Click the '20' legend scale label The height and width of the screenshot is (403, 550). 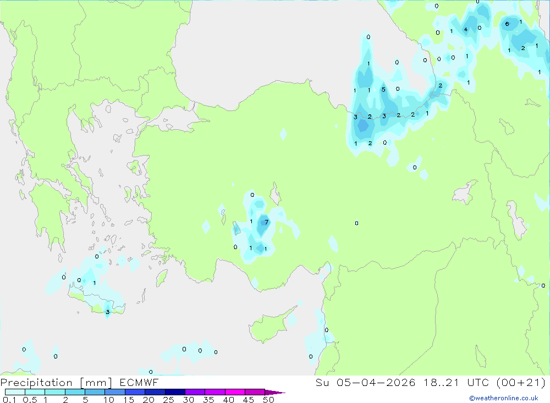coord(148,400)
